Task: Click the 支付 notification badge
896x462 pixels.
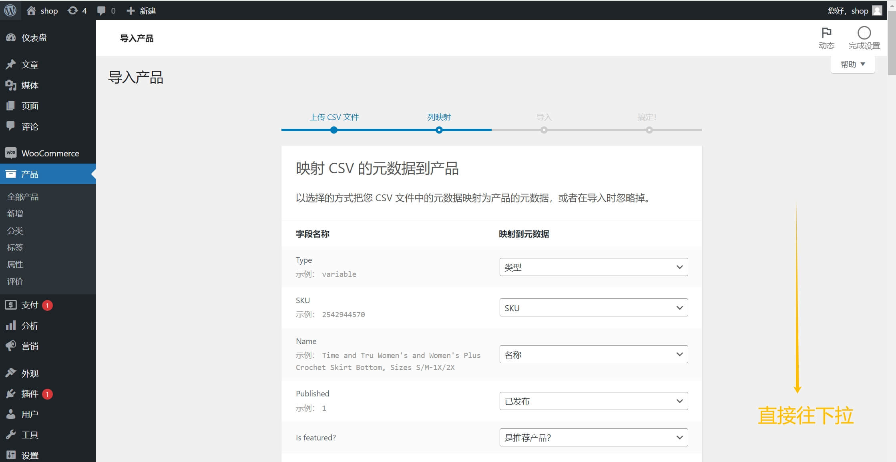Action: (47, 305)
